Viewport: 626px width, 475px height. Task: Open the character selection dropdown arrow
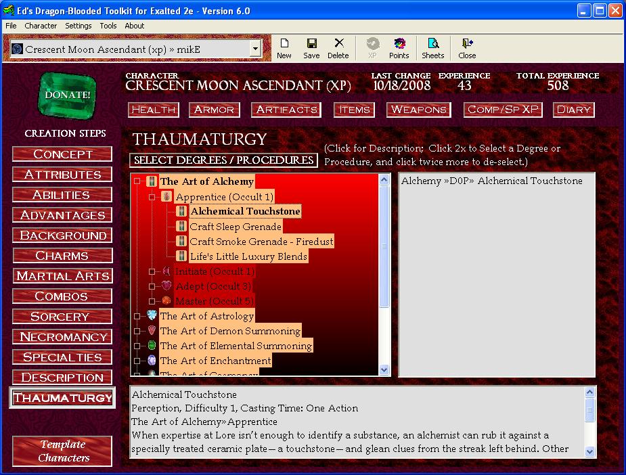point(255,49)
